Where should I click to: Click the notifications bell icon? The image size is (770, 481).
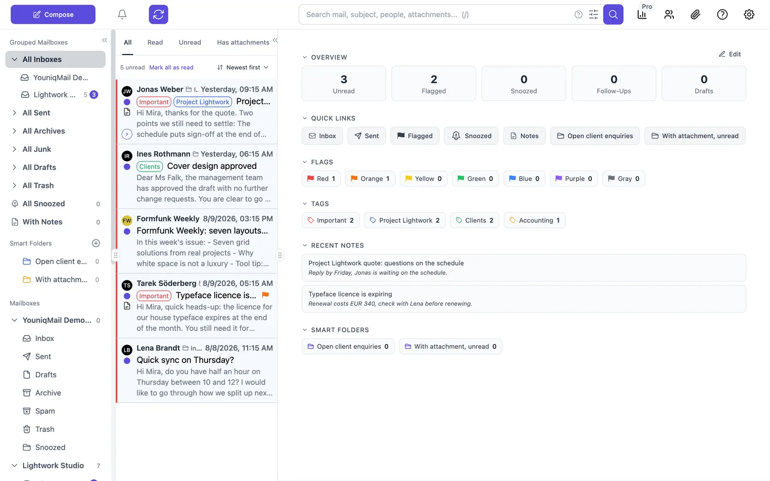(122, 14)
